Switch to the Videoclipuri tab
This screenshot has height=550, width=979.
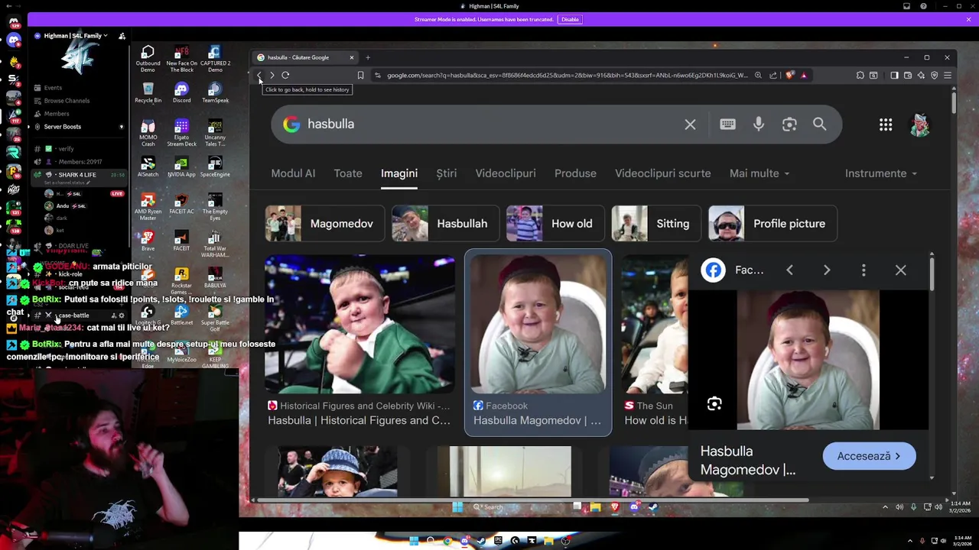tap(506, 173)
